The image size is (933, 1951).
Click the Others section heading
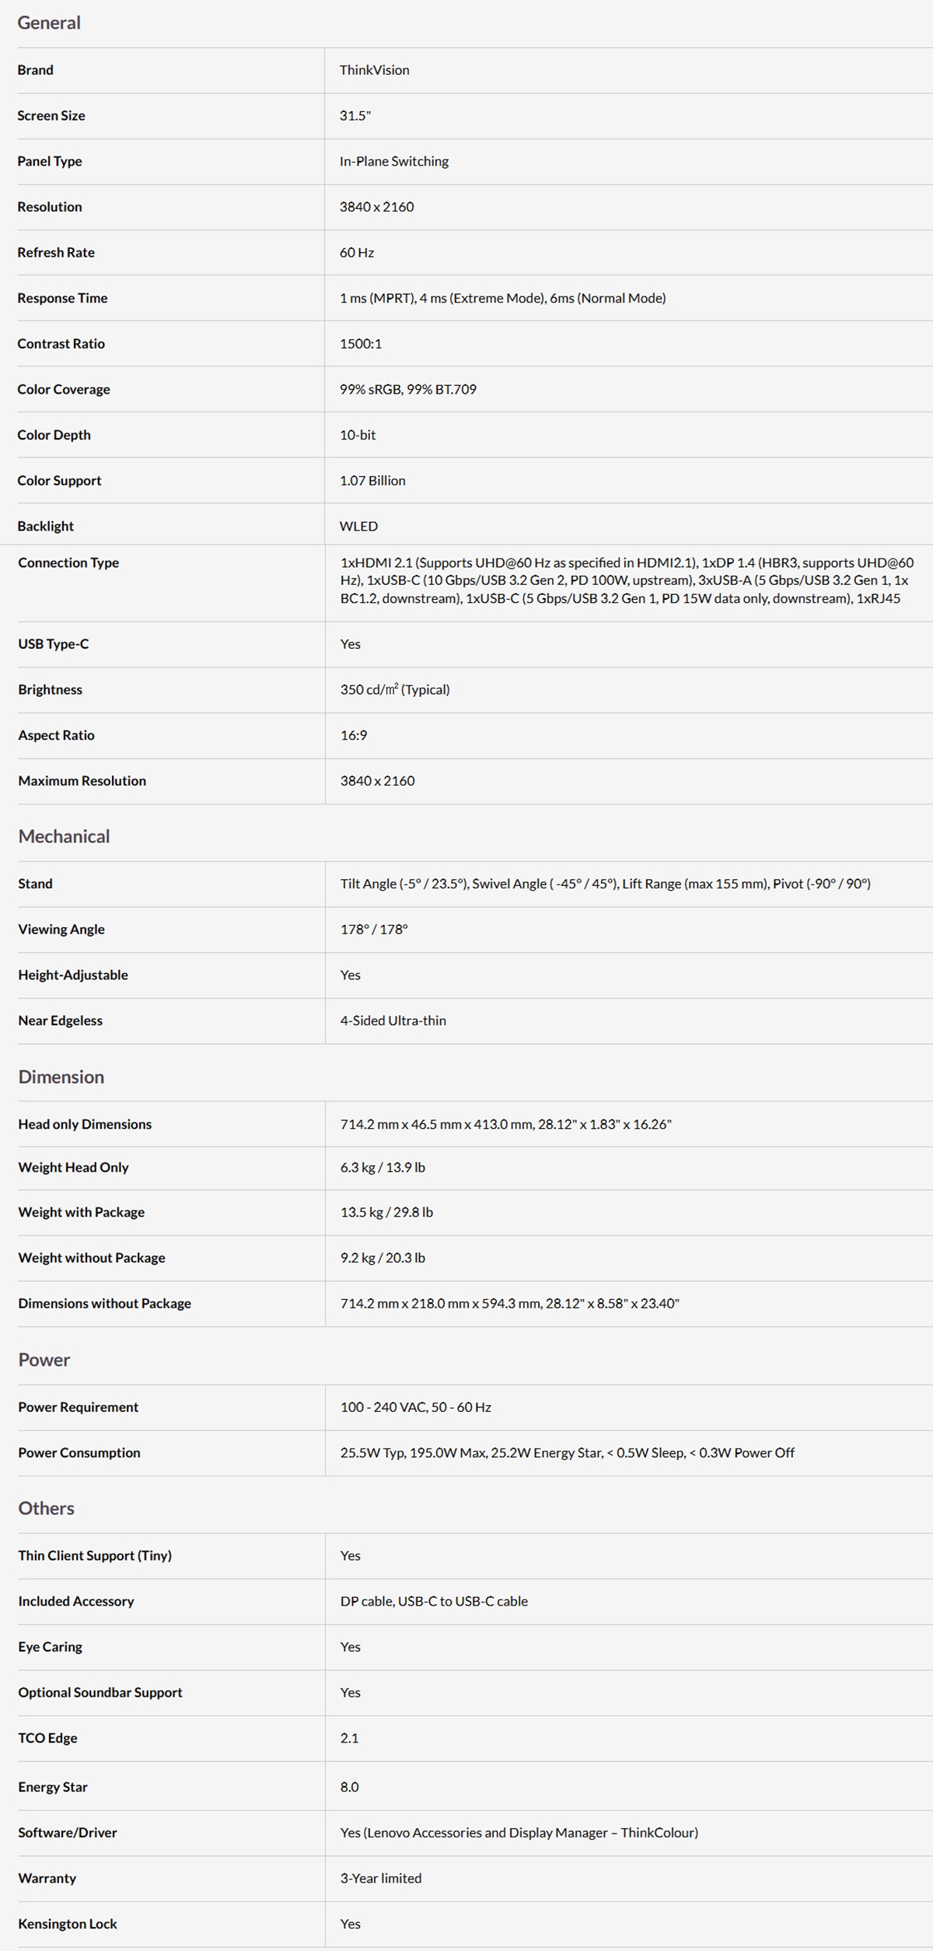[x=47, y=1508]
